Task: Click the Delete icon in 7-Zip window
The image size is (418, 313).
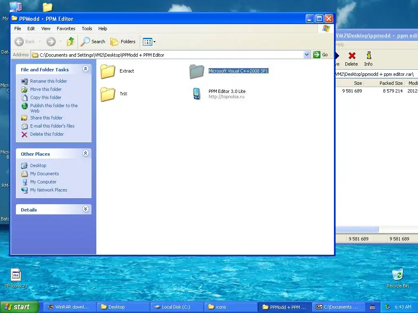Action: [x=351, y=59]
